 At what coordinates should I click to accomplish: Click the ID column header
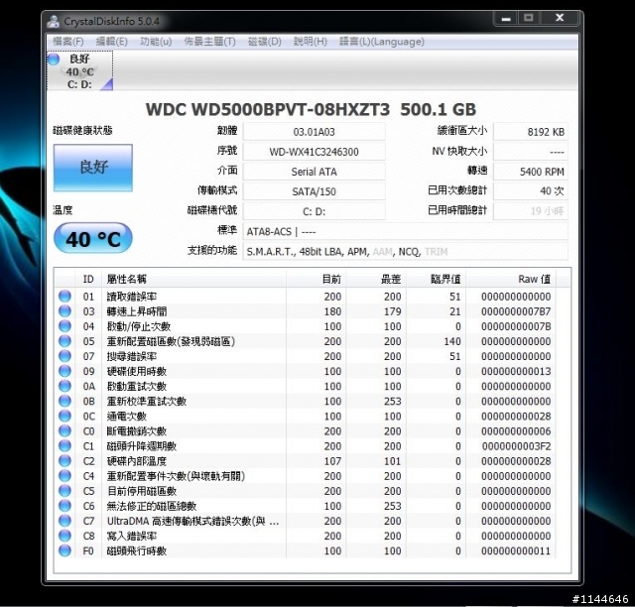tap(88, 279)
